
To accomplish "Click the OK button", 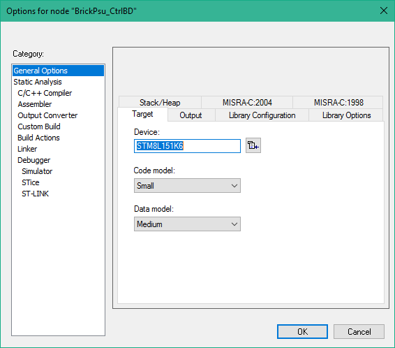I will pyautogui.click(x=302, y=331).
